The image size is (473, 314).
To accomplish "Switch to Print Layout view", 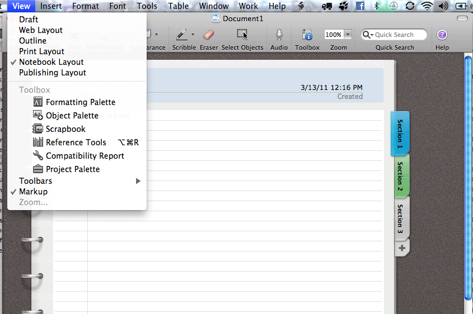I will 41,51.
